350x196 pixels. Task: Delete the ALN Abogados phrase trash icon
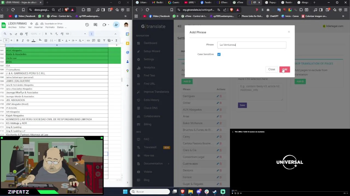point(221,110)
